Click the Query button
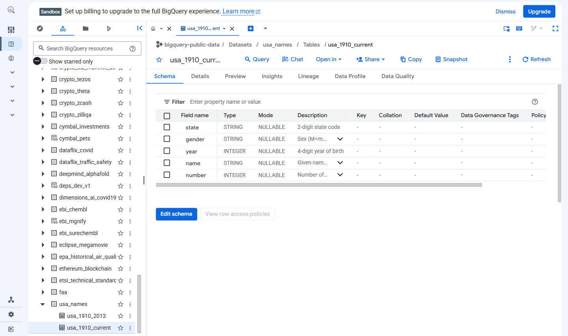The image size is (568, 336). (x=257, y=59)
